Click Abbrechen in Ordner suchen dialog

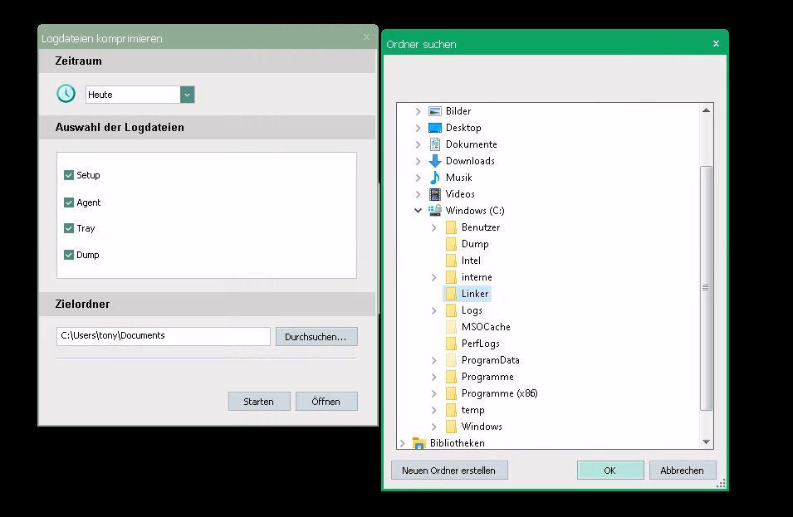pyautogui.click(x=683, y=470)
